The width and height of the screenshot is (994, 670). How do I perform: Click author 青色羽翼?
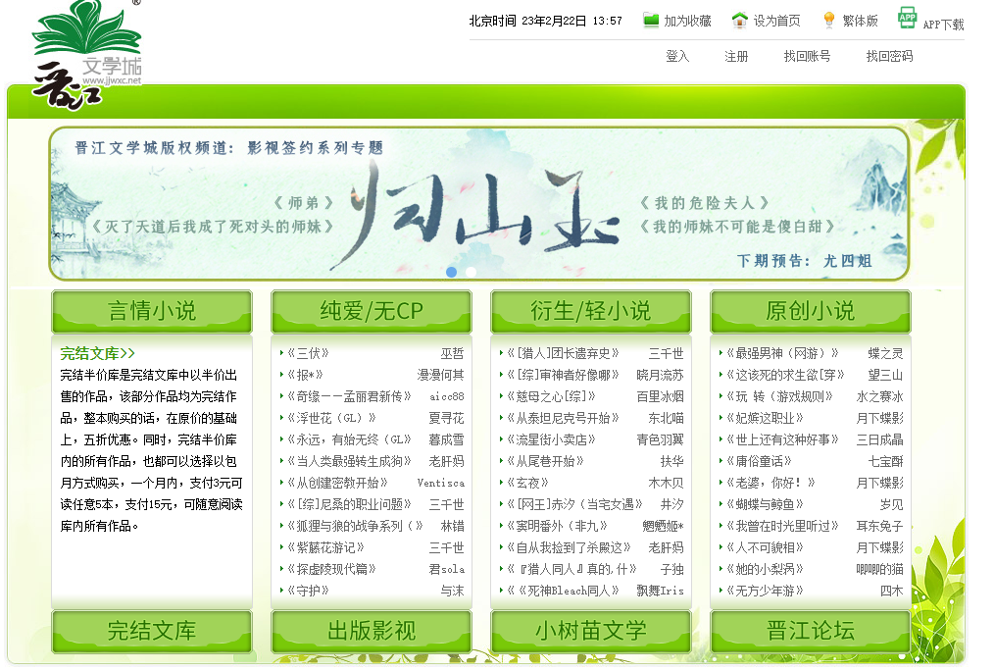660,439
